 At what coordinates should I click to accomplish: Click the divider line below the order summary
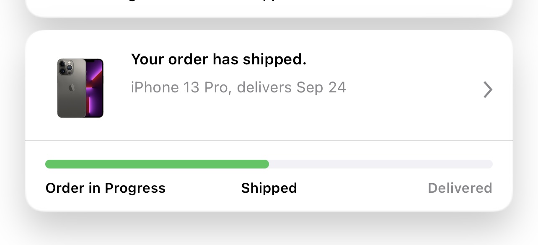(269, 141)
